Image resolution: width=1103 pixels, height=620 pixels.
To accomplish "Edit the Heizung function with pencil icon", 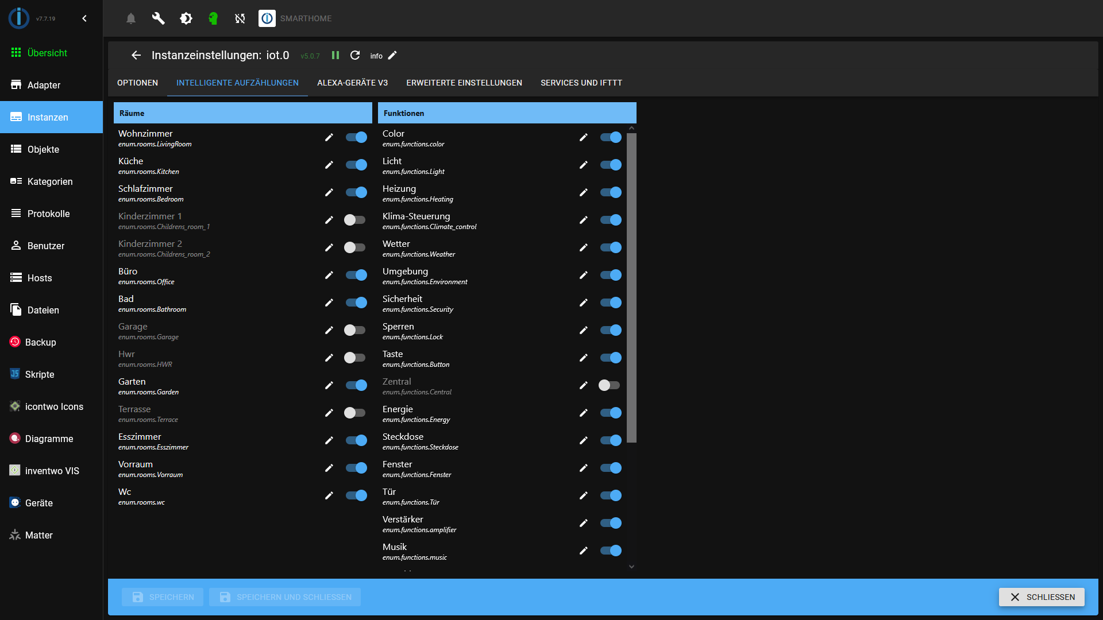I will 584,192.
